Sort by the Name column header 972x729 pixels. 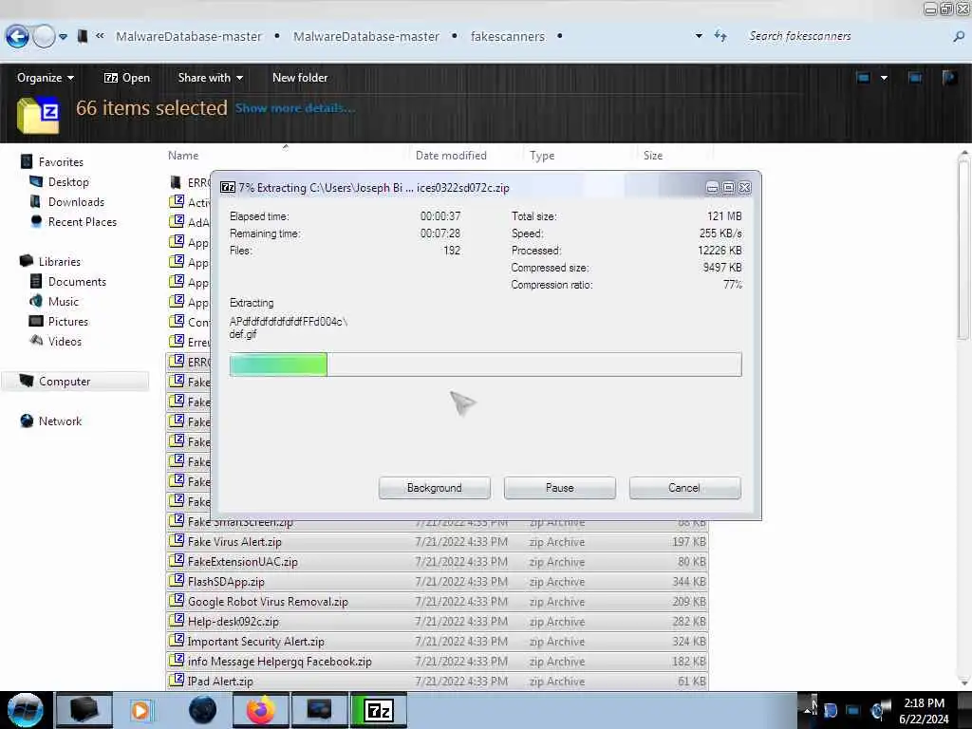coord(183,156)
